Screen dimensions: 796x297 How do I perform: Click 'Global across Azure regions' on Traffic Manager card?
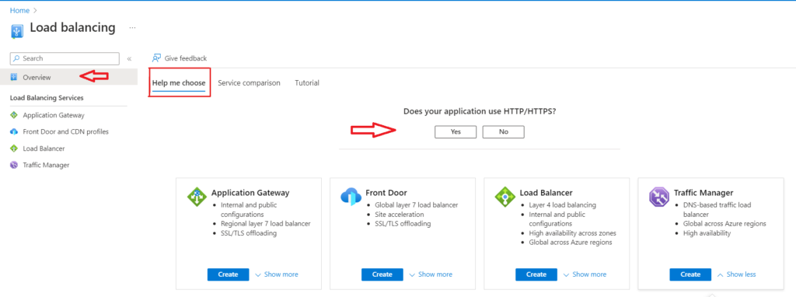tap(724, 223)
